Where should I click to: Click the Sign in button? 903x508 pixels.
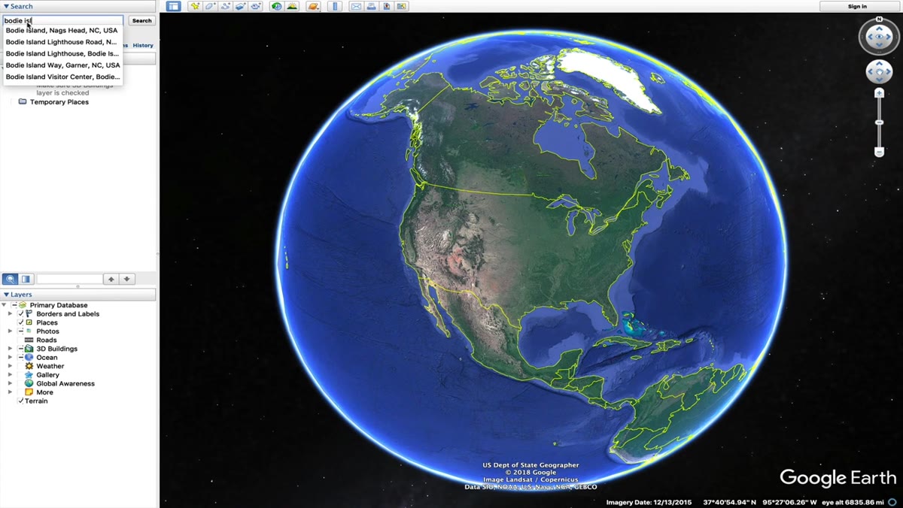tap(857, 6)
